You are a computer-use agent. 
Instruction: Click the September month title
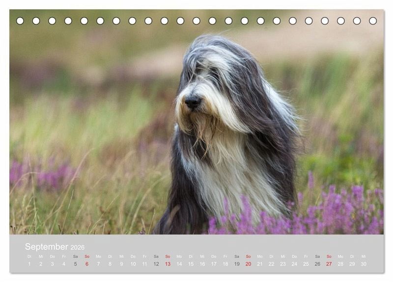pyautogui.click(x=47, y=247)
